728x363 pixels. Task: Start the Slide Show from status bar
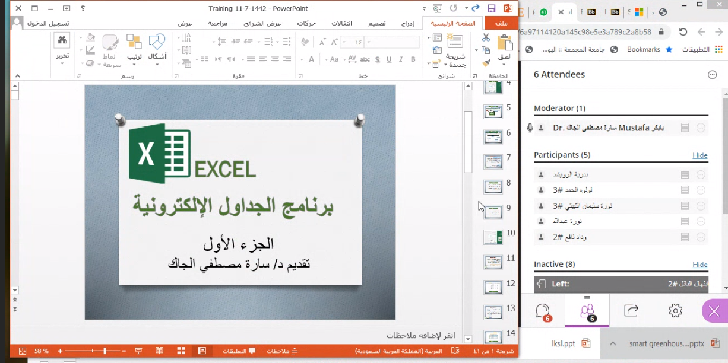(x=138, y=351)
